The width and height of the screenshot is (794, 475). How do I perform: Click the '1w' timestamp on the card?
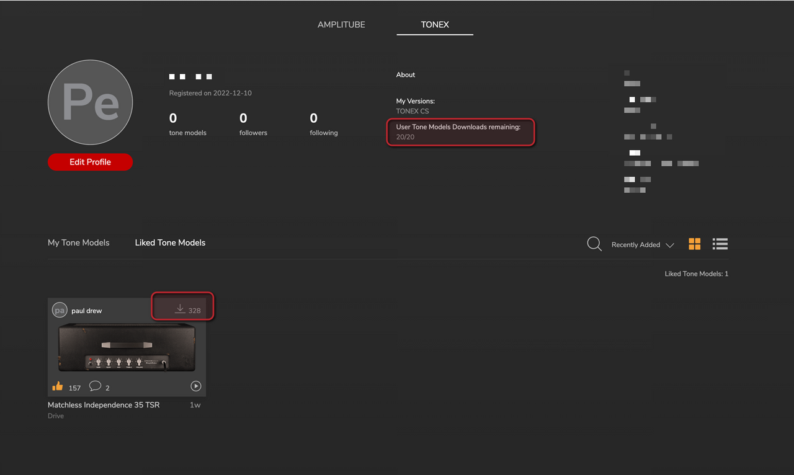[x=195, y=405]
